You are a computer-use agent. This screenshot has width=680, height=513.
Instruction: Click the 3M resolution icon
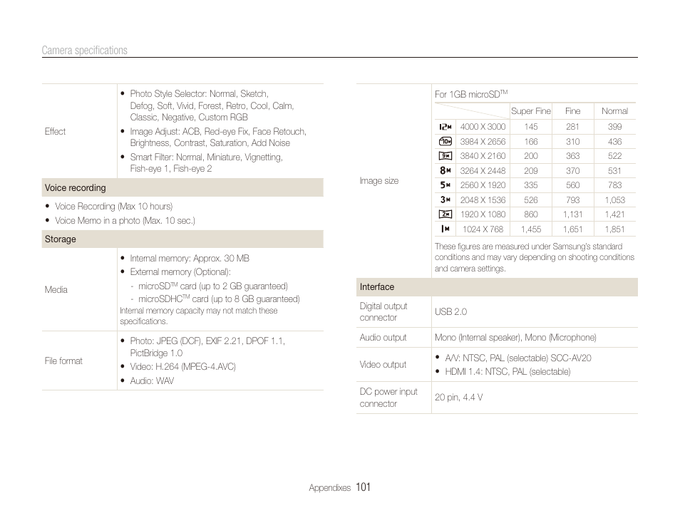click(x=445, y=199)
